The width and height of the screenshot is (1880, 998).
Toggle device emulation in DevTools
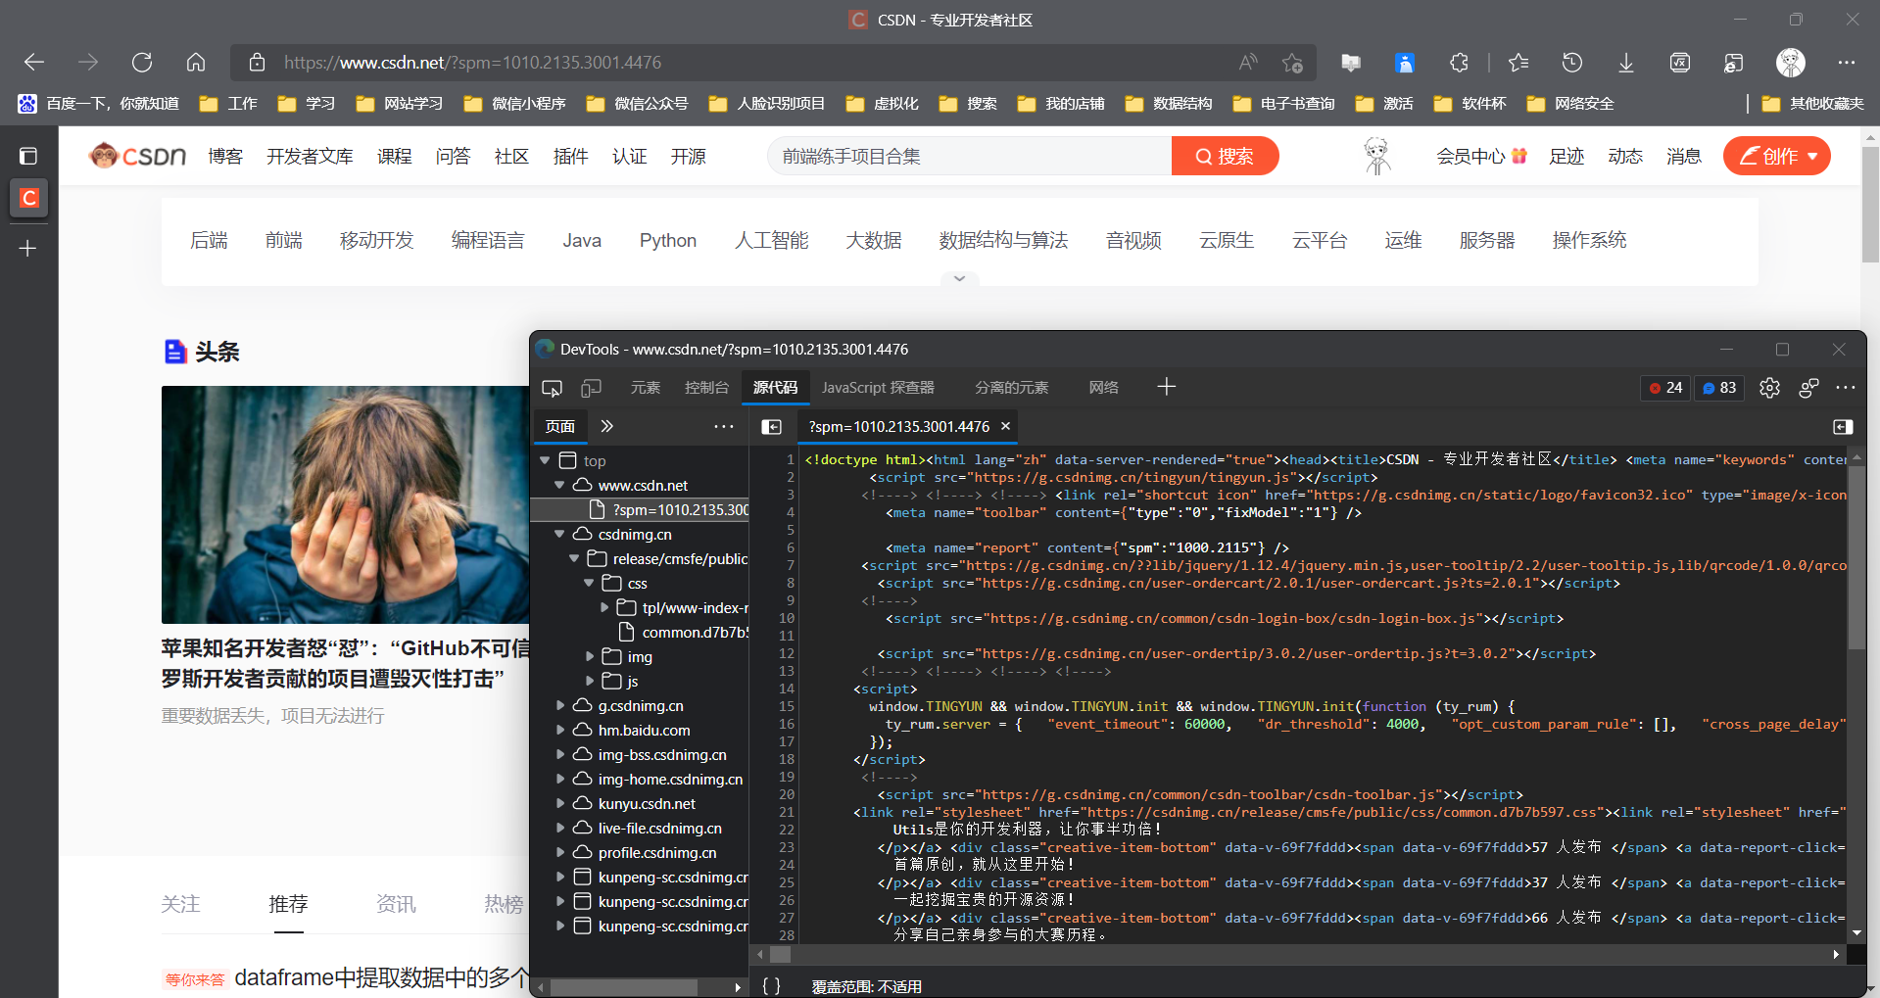(x=591, y=388)
